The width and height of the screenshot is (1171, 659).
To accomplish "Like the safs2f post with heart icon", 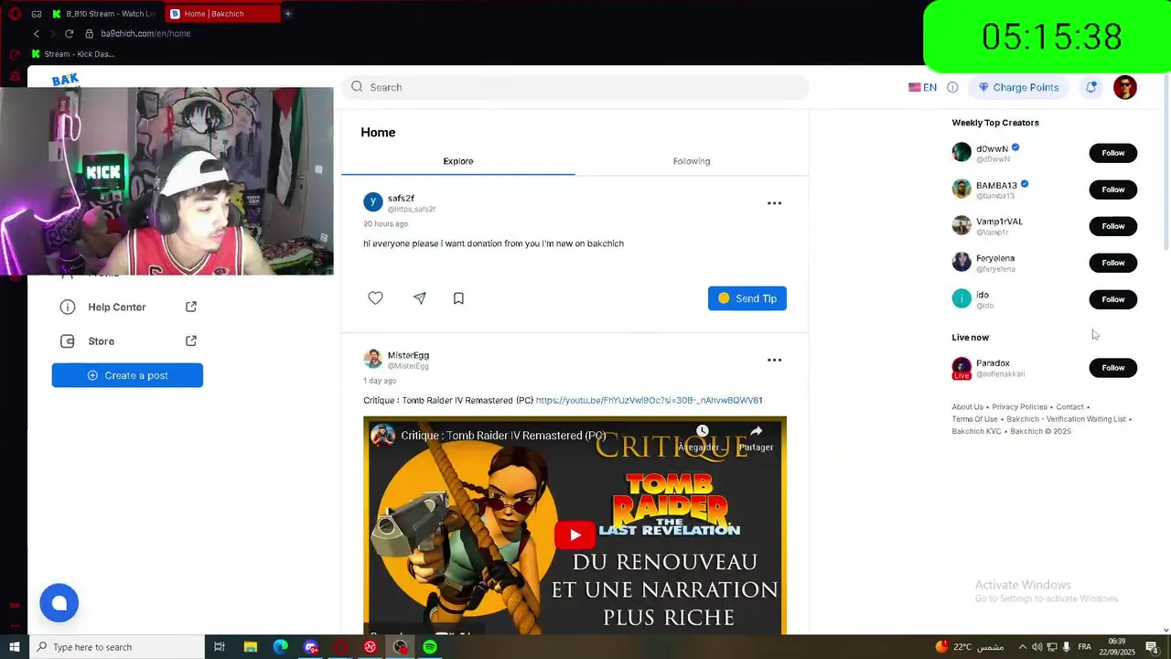I will [375, 298].
